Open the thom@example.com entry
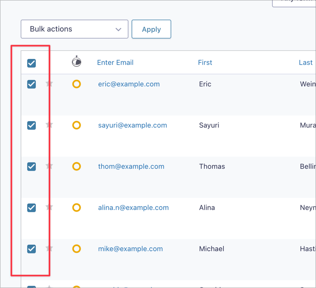Image resolution: width=316 pixels, height=288 pixels. 131,166
